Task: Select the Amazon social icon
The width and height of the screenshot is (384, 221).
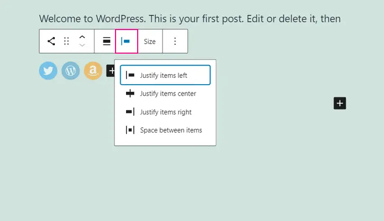Action: [93, 71]
